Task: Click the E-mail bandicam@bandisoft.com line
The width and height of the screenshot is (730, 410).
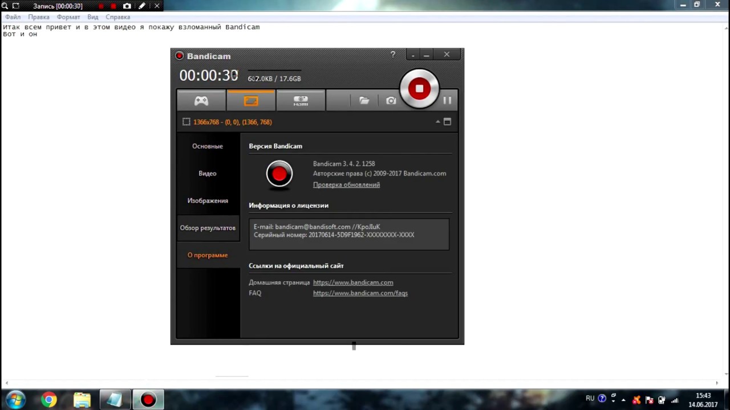Action: click(317, 227)
